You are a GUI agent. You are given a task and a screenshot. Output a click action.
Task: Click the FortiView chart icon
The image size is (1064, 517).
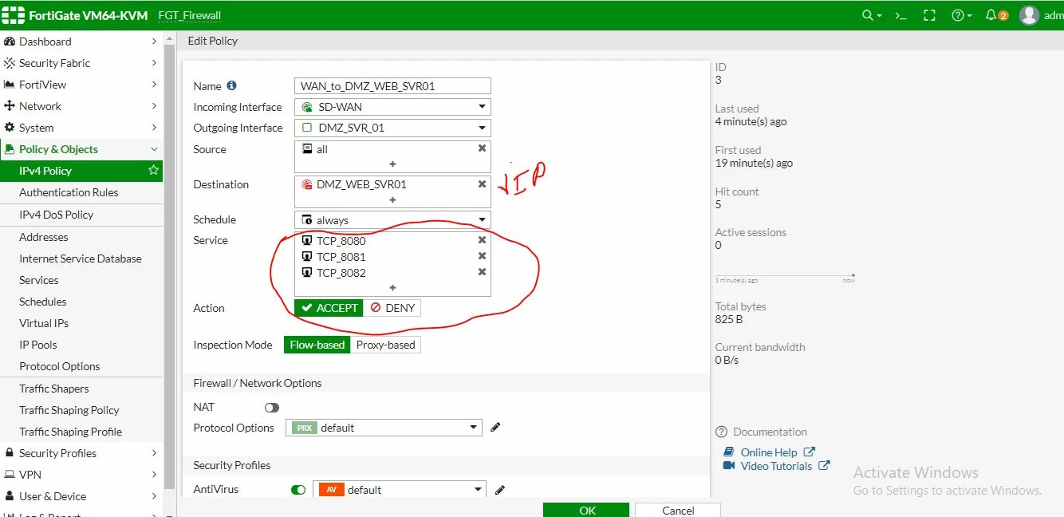pos(10,85)
